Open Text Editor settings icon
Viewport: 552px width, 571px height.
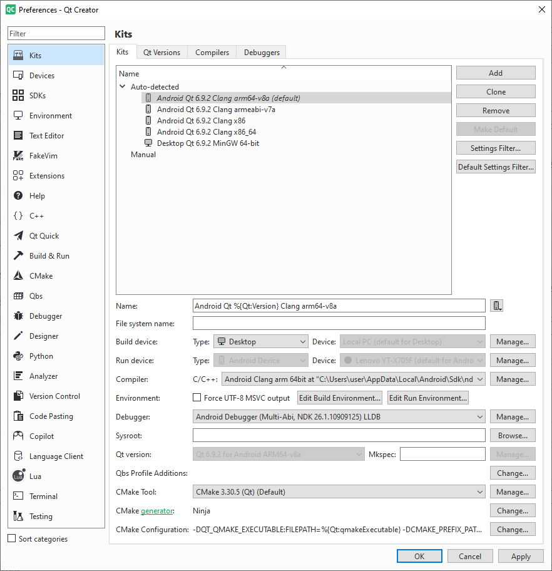coord(18,135)
